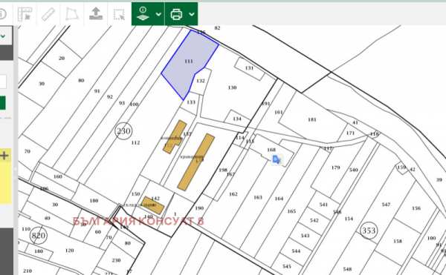Click parcel label 92
This screenshot has height=275, width=446.
(x=110, y=96)
